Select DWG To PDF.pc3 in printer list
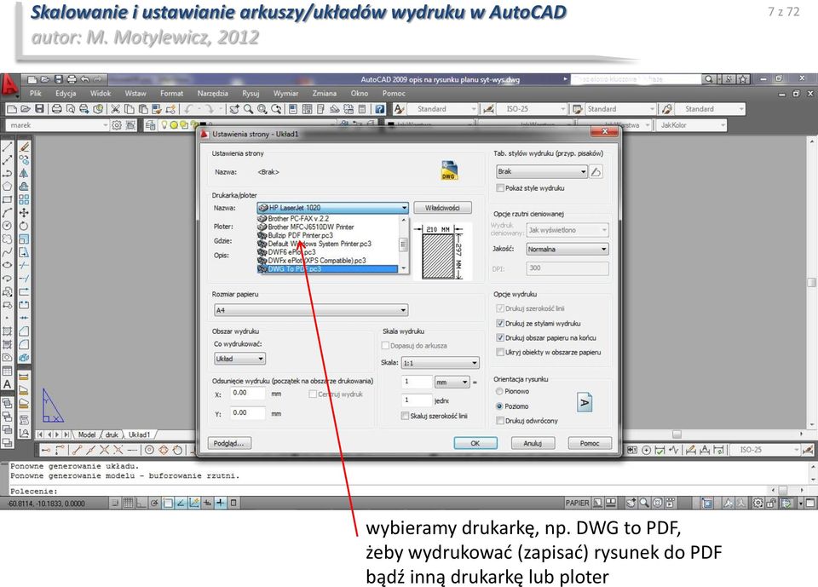Image resolution: width=818 pixels, height=587 pixels. pyautogui.click(x=328, y=268)
